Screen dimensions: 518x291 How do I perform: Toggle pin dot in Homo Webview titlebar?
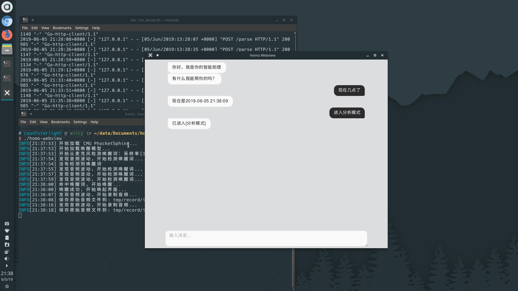pyautogui.click(x=158, y=55)
